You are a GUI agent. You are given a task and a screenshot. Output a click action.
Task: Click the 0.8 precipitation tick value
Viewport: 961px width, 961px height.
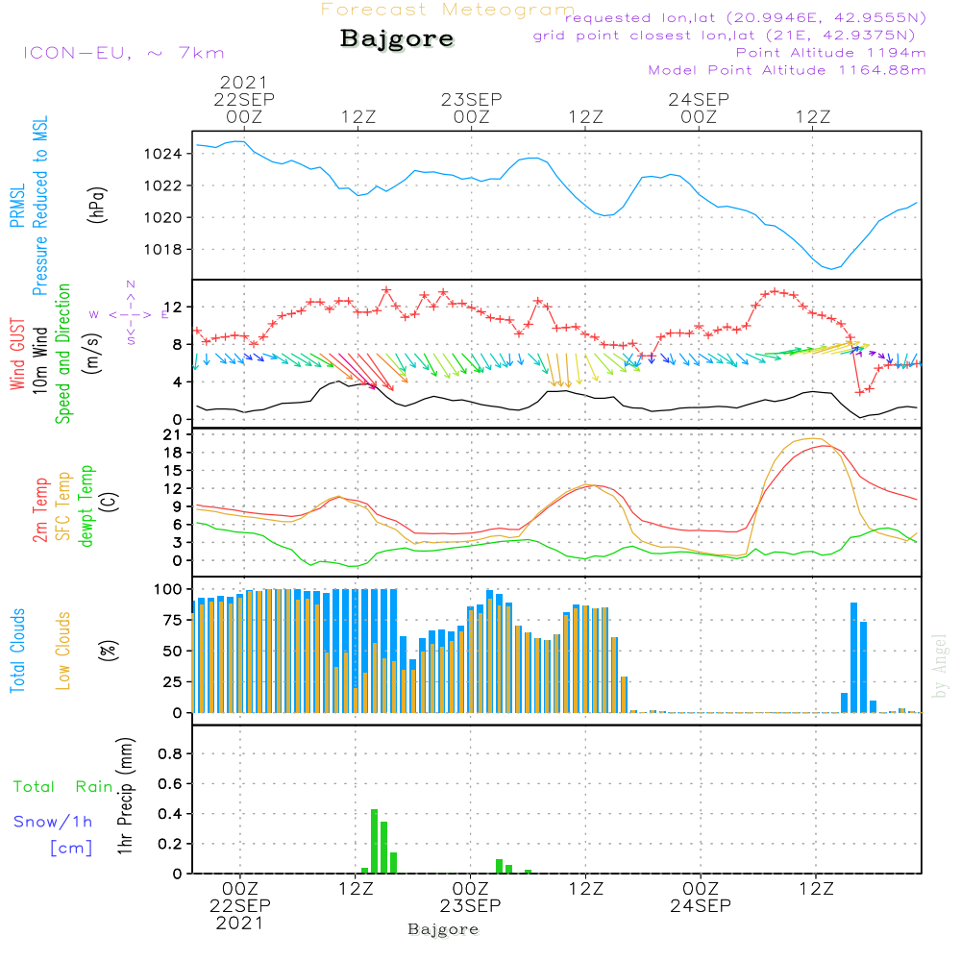tap(170, 753)
